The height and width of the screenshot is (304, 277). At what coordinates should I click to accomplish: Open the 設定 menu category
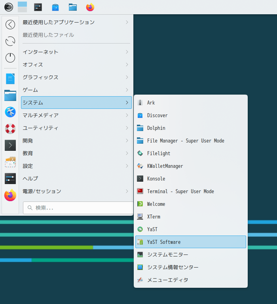pos(76,166)
